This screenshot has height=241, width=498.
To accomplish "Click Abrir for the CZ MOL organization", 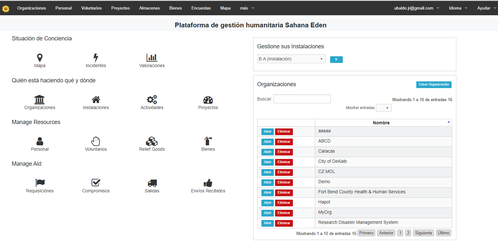I will [x=267, y=172].
